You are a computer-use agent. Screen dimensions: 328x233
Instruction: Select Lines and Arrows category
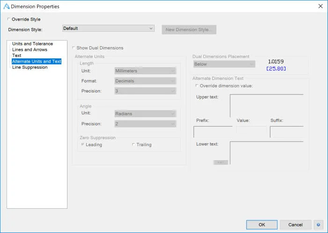point(30,49)
